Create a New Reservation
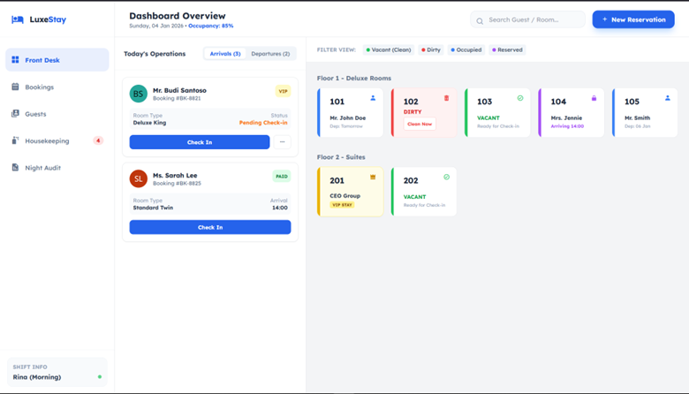 coord(633,19)
